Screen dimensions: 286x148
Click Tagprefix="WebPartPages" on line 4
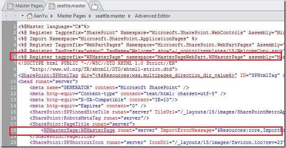[x=89, y=45]
